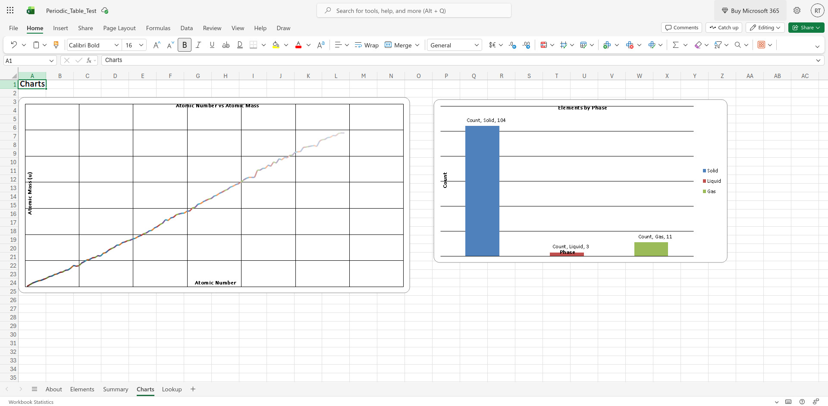Select the Format Painter tool
The width and height of the screenshot is (828, 406).
click(56, 45)
